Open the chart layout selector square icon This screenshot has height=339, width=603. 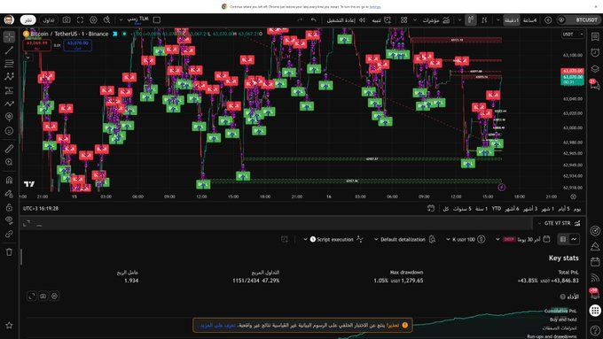coord(157,19)
